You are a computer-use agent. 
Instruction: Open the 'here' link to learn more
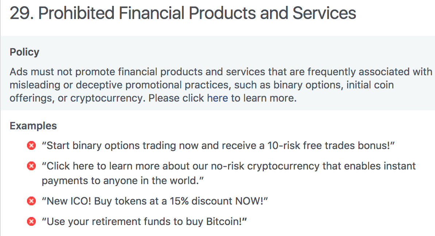click(x=217, y=98)
